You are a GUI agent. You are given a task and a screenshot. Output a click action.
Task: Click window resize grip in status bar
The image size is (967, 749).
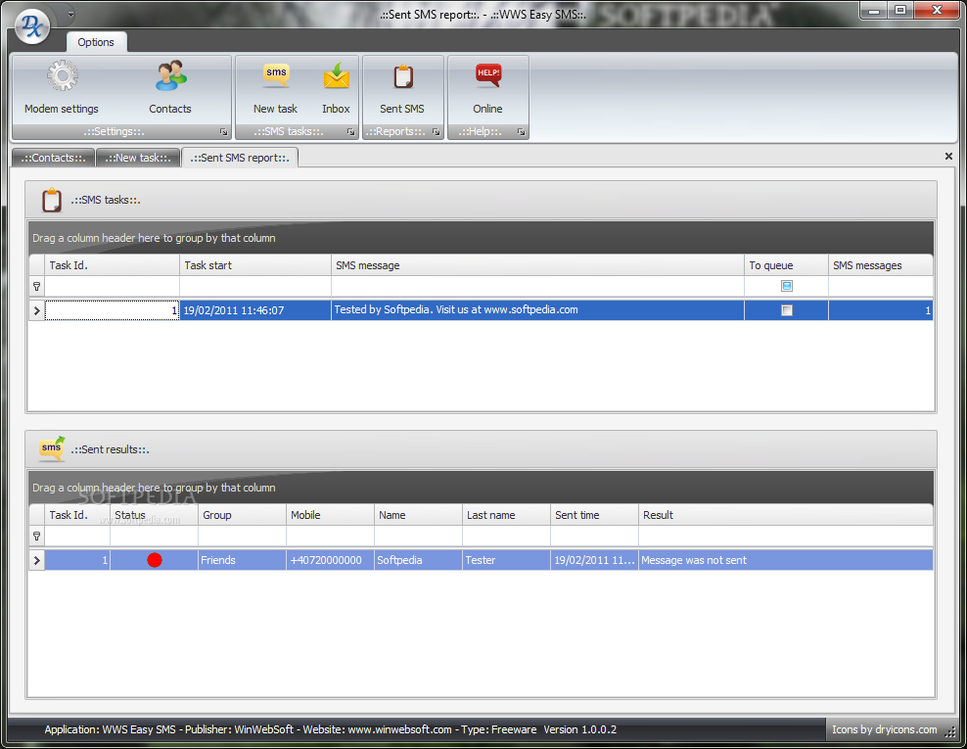pos(950,731)
